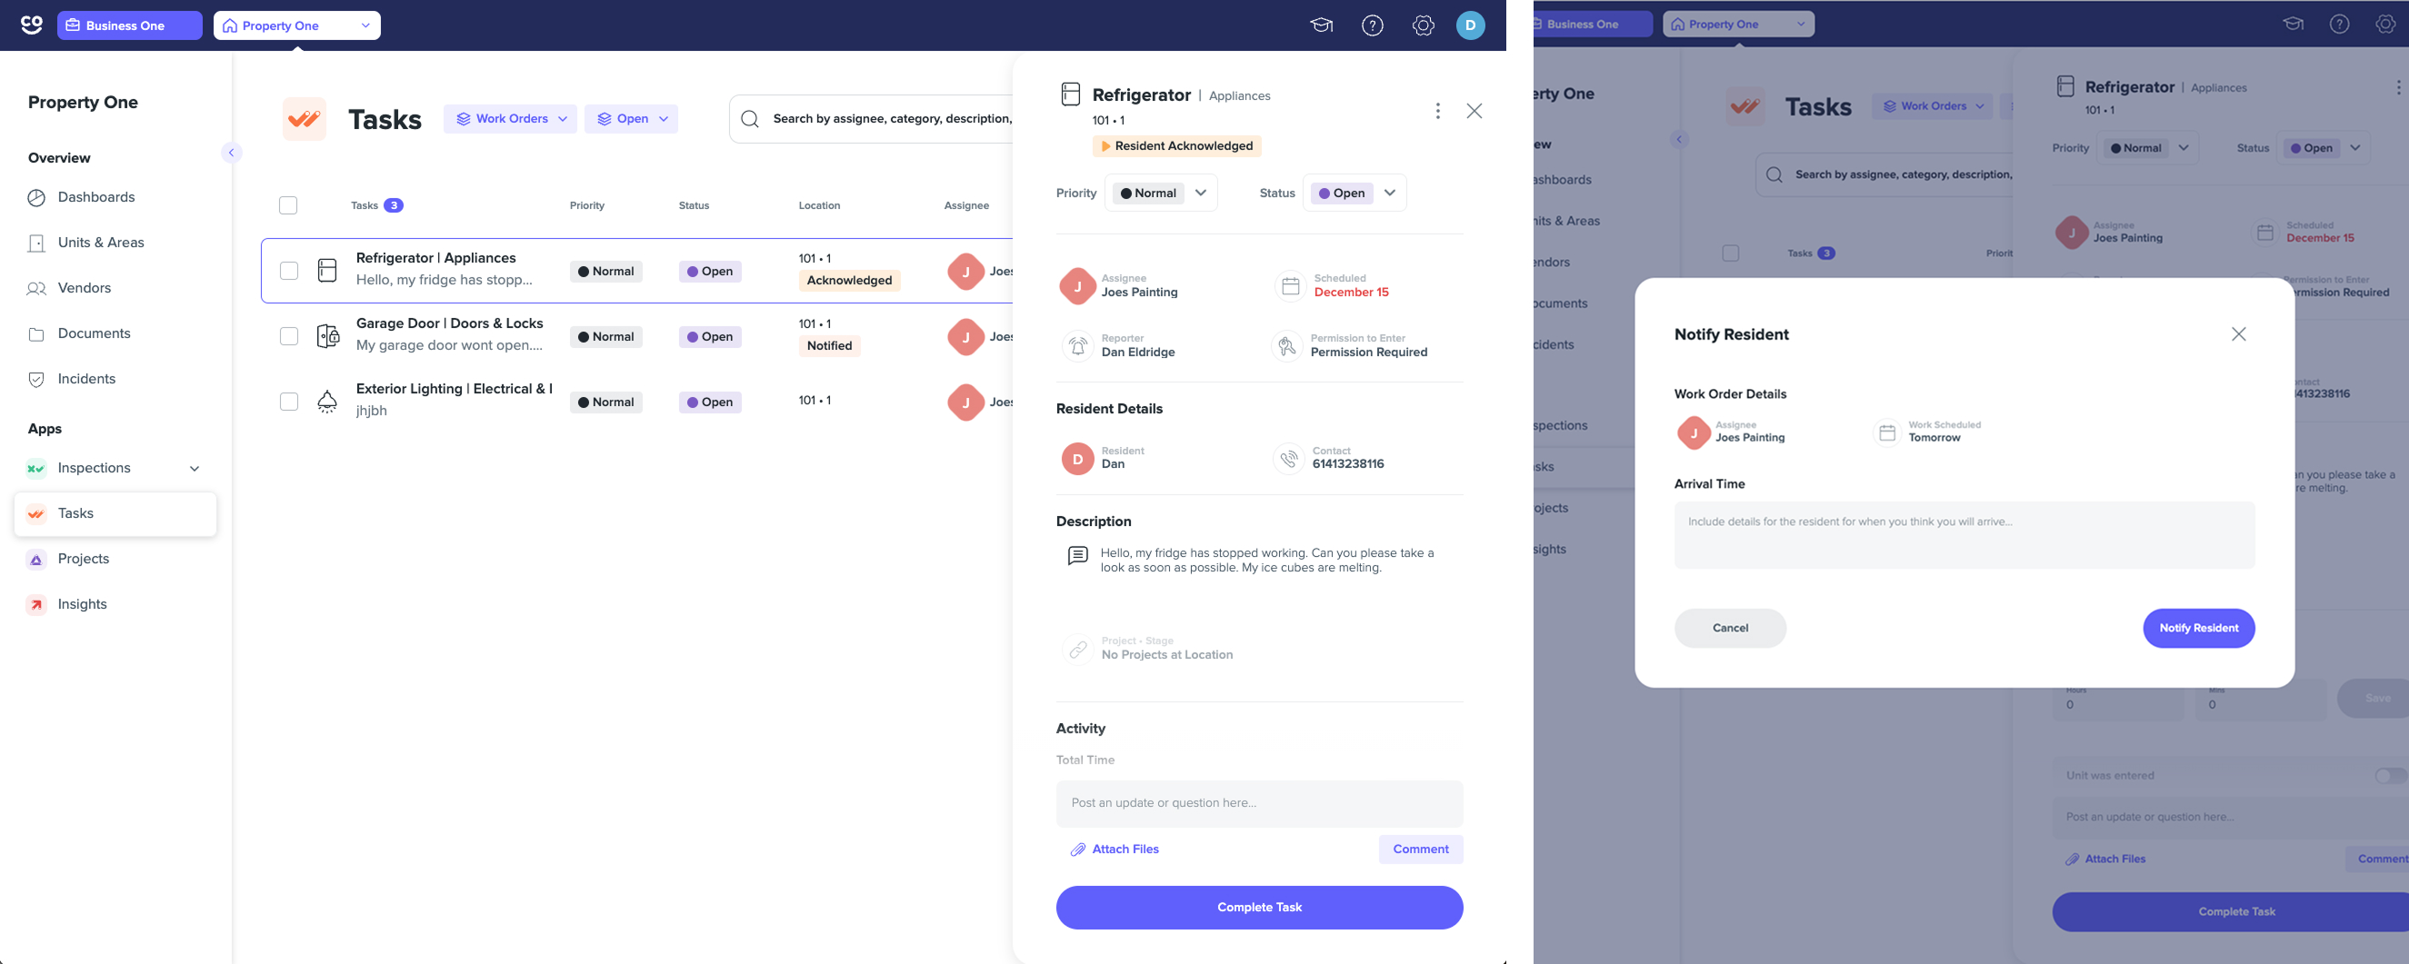Open the help question mark icon
The image size is (2409, 964).
1372,25
